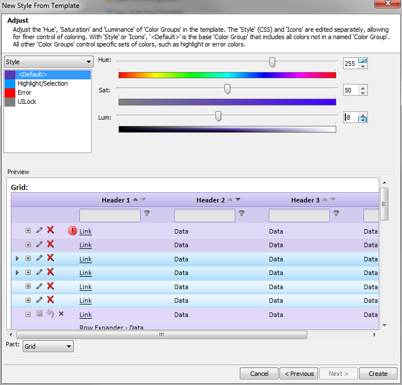Open the Style dropdown

click(48, 62)
